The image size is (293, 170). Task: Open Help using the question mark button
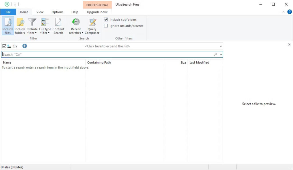(289, 12)
